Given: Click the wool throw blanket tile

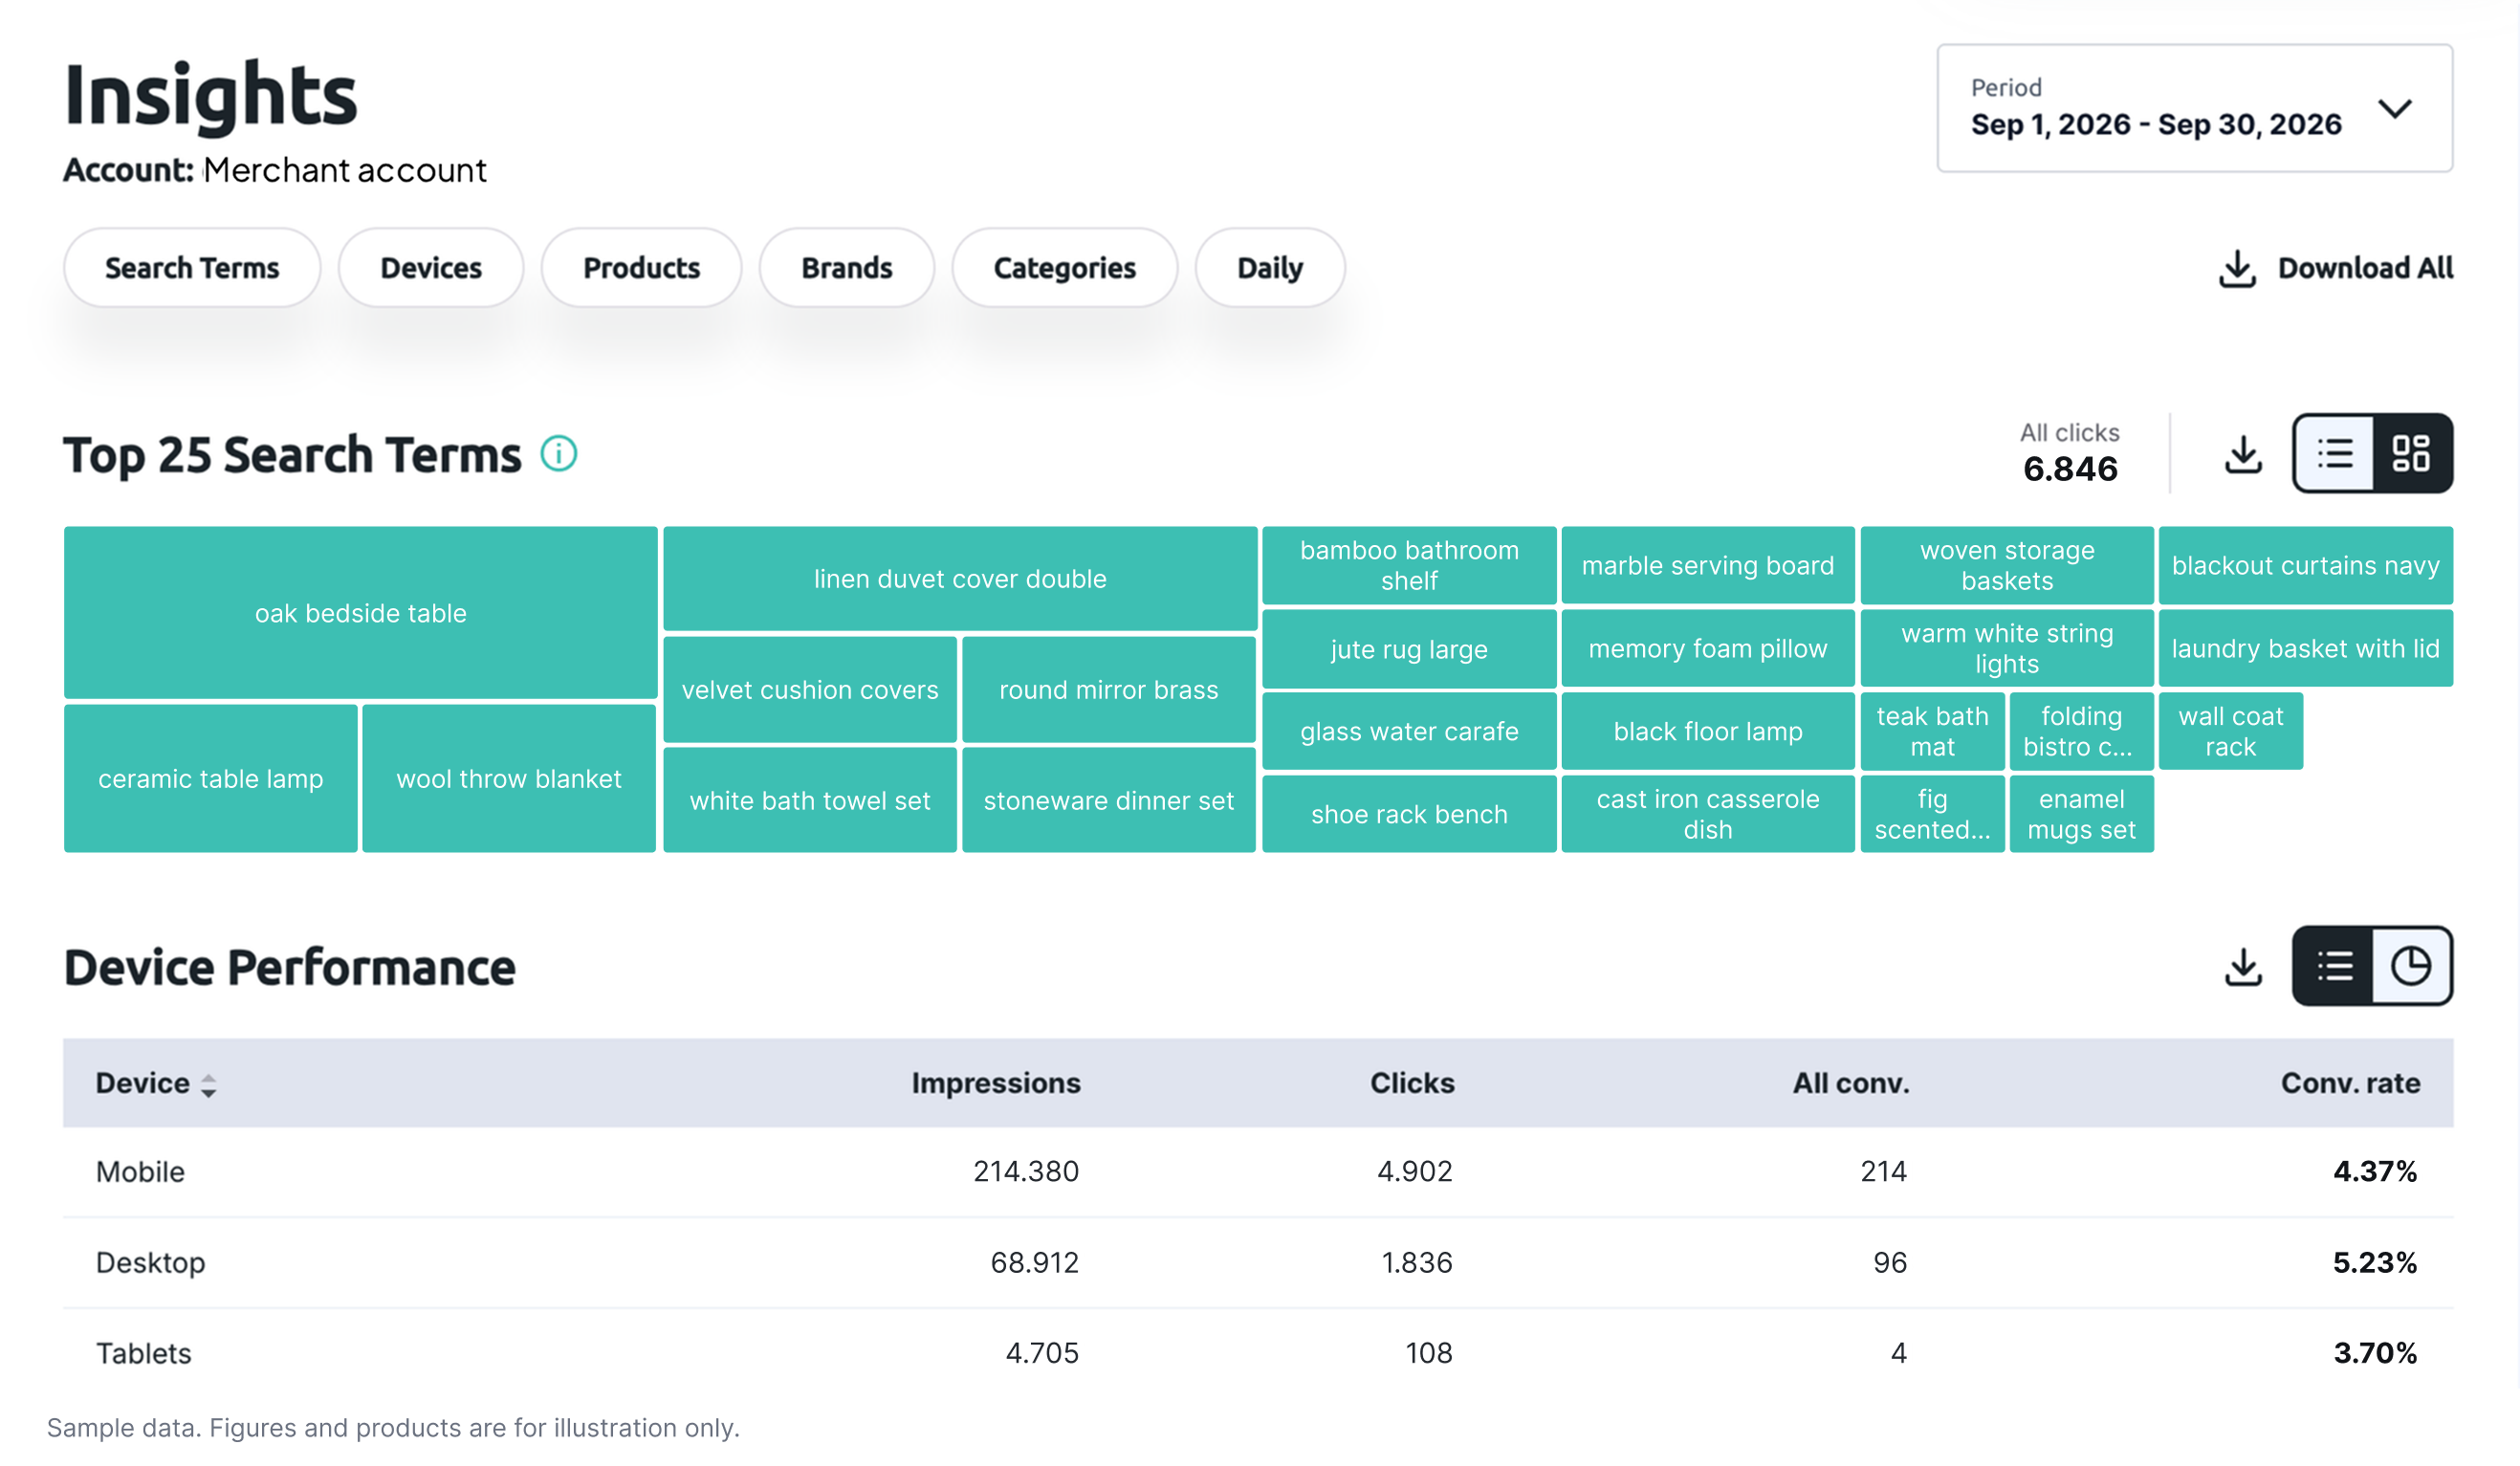Looking at the screenshot, I should point(509,779).
